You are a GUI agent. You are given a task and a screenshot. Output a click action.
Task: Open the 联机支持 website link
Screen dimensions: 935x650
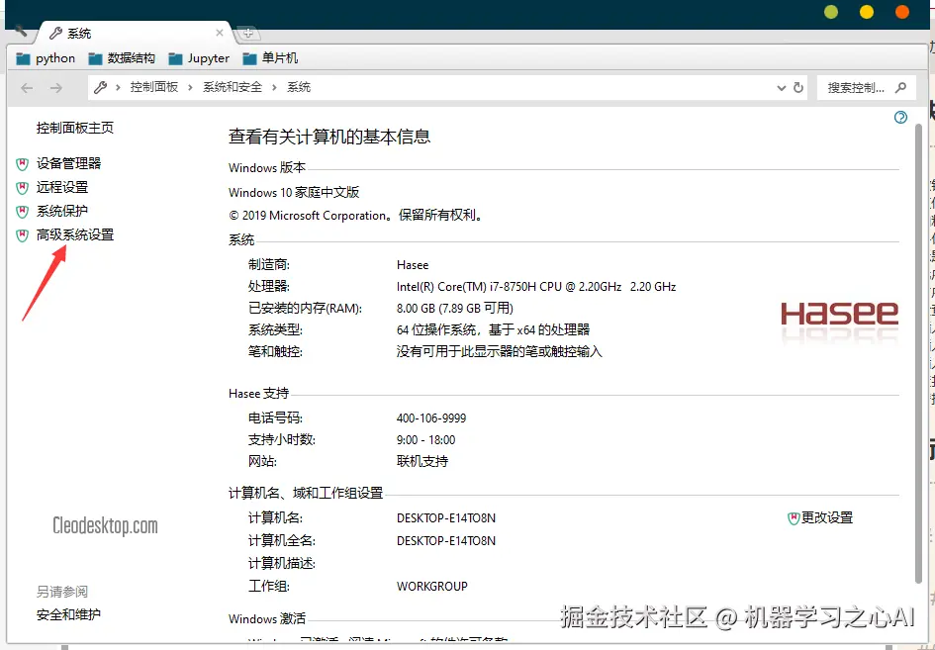coord(422,461)
